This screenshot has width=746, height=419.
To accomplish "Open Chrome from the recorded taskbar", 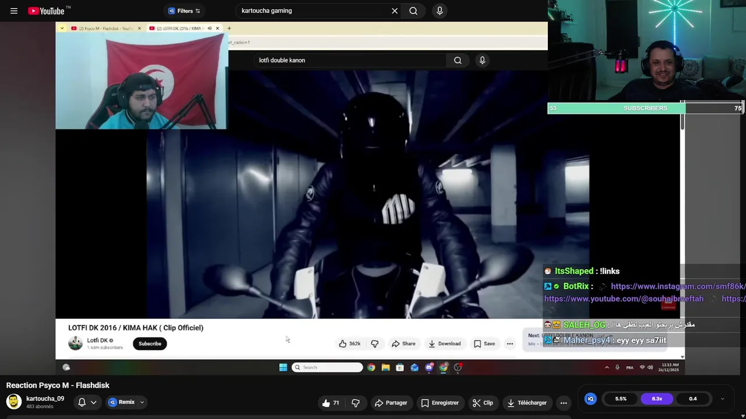I will click(371, 367).
